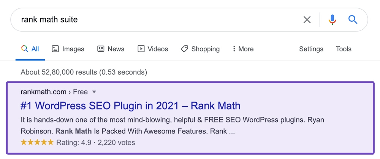Open the Tools options

tap(344, 49)
